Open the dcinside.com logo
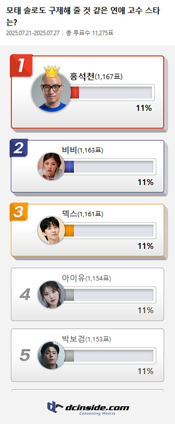Screen dimensions: 175x424 88,408
